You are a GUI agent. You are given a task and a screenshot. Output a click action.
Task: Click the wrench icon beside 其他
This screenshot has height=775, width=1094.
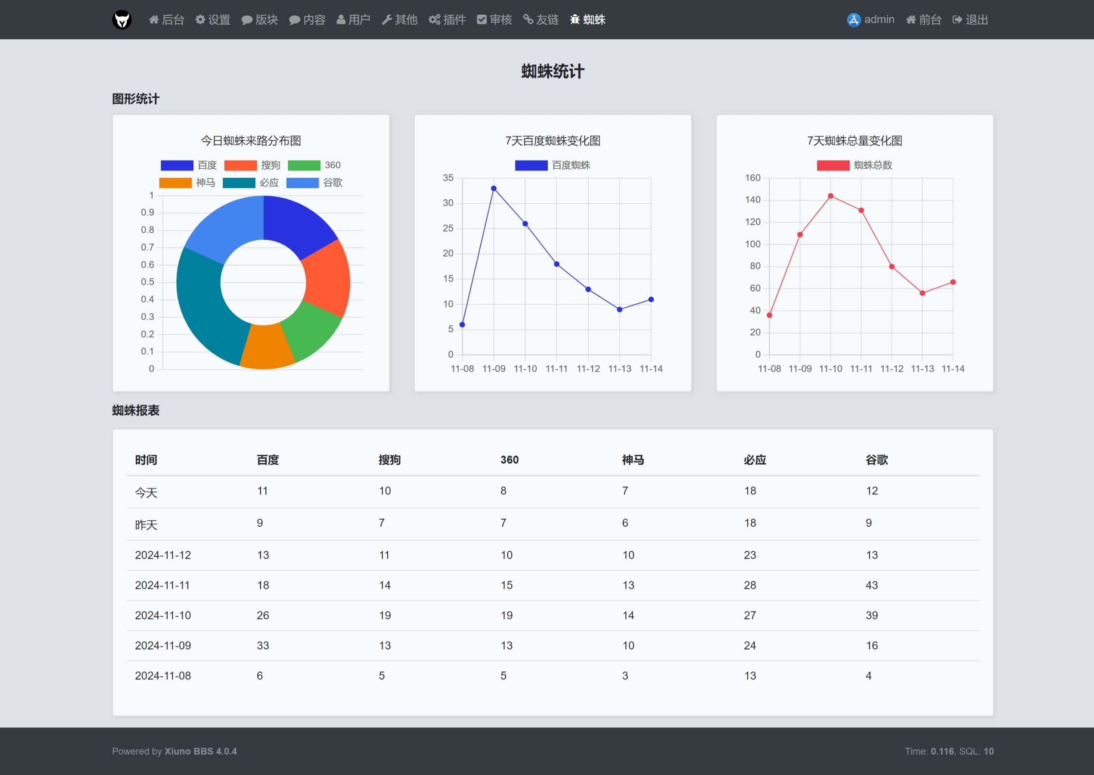click(387, 19)
